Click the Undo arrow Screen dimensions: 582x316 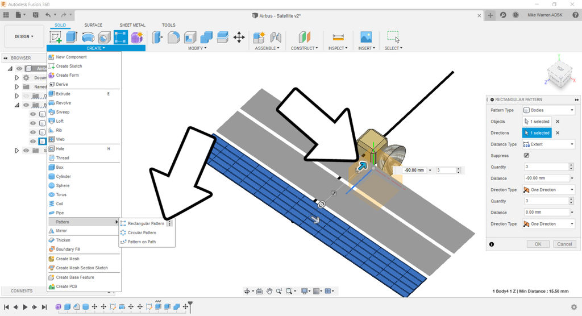pos(48,15)
